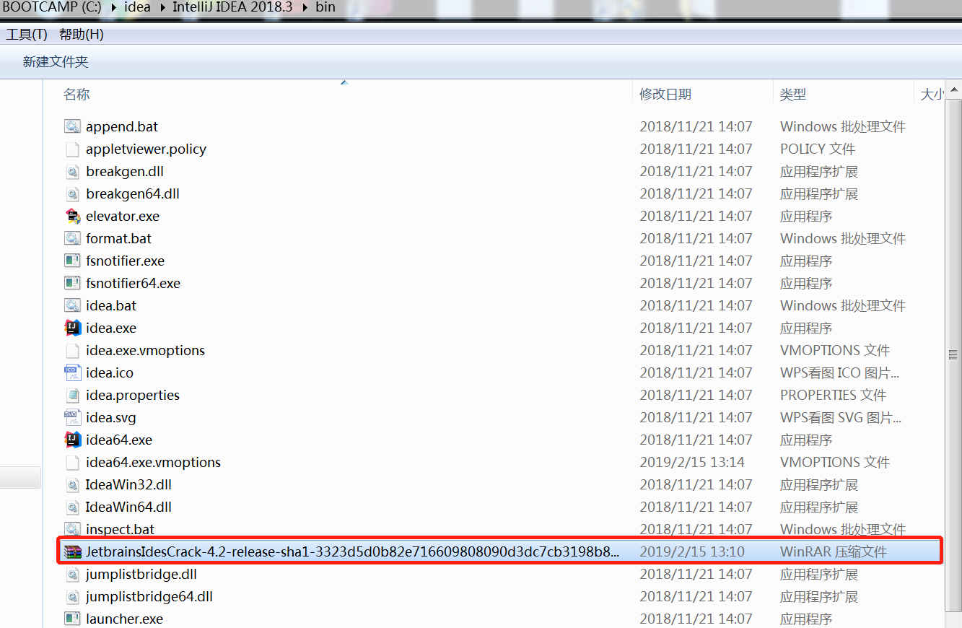
Task: Select the fsnotifier64.exe icon
Action: (72, 283)
